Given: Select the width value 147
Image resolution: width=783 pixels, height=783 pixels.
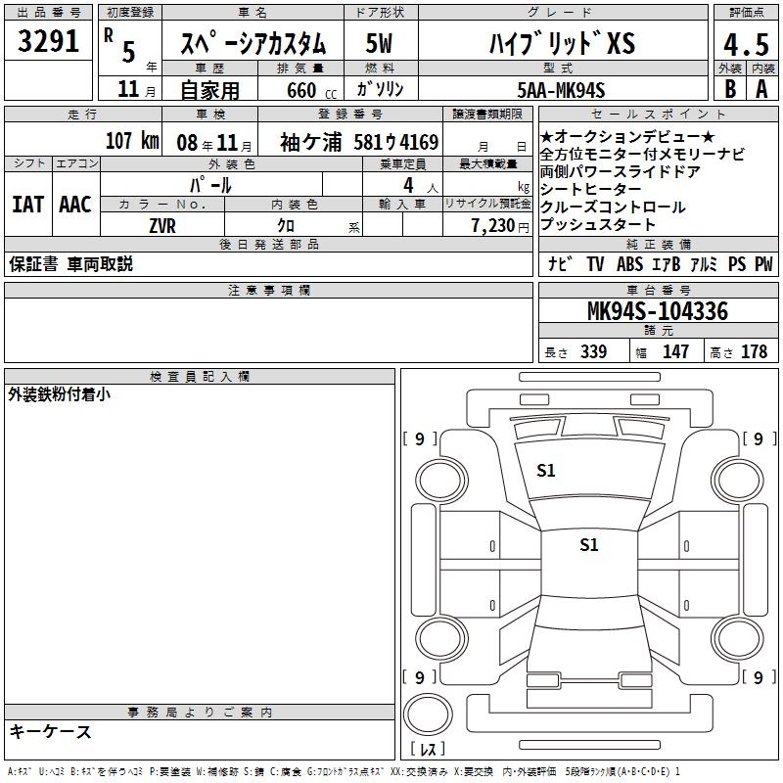Looking at the screenshot, I should 675,351.
